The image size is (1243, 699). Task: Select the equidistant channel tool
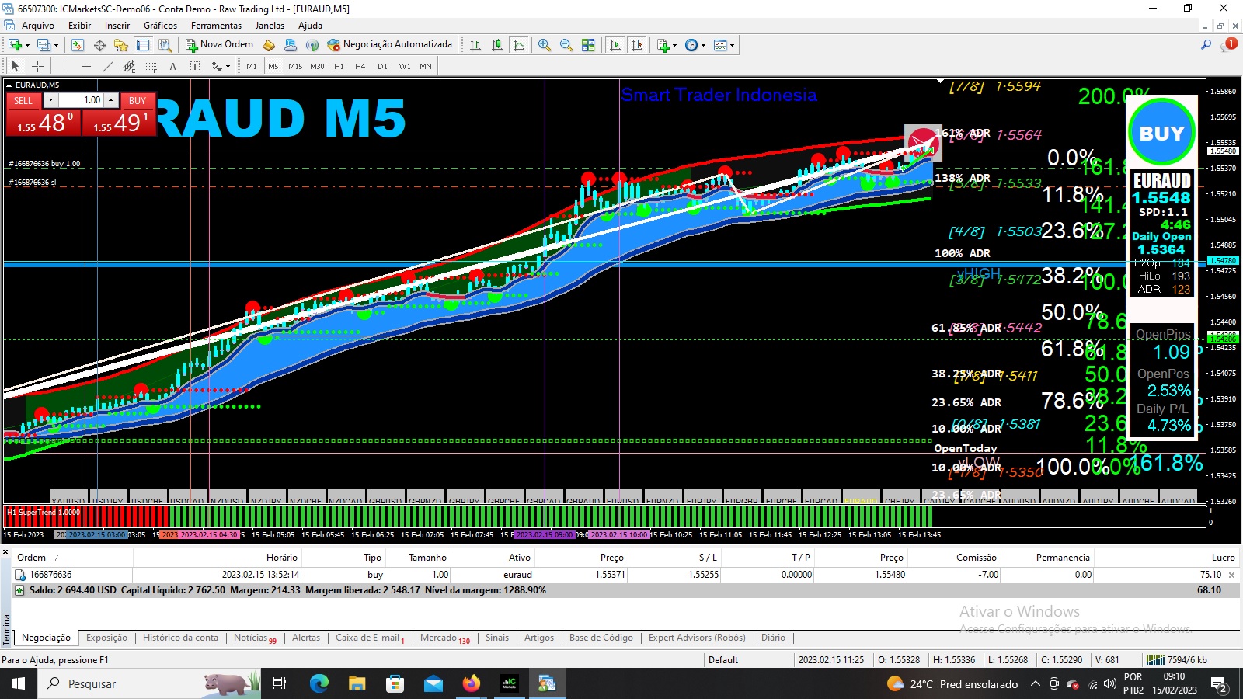pos(129,66)
